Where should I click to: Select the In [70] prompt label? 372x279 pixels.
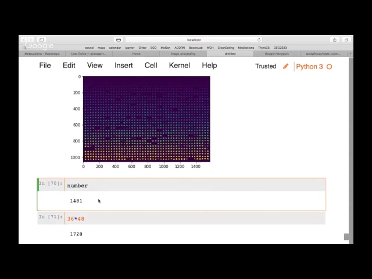(x=51, y=184)
